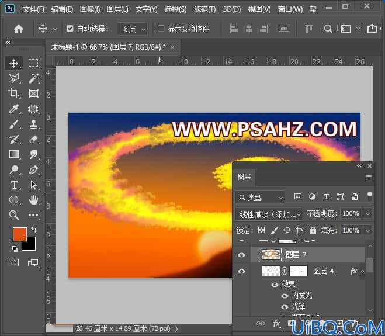Expand the toolbox with double-arrow
Viewport: 385px width, 336px height.
[x=8, y=42]
